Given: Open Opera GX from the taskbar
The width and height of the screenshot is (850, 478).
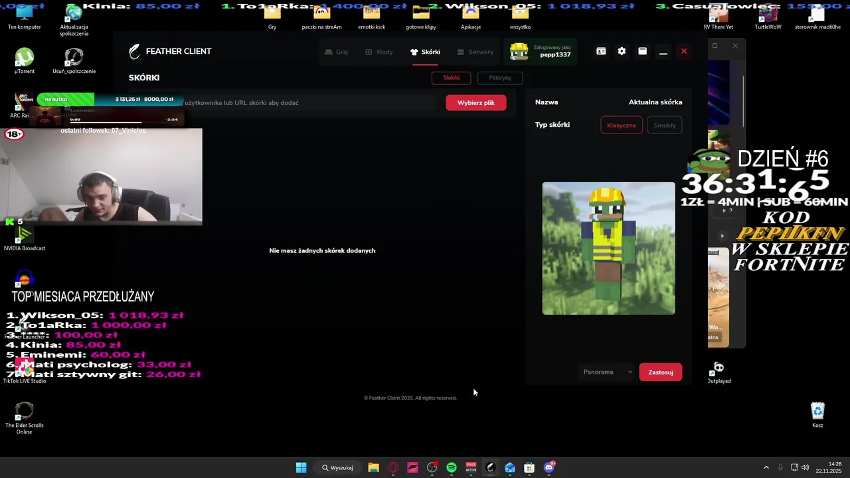Looking at the screenshot, I should pyautogui.click(x=393, y=467).
